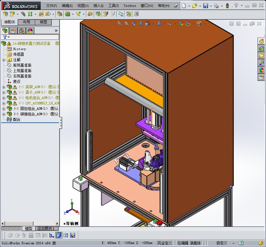Click the Smart Fasteners icon
This screenshot has height=247, width=266.
point(41,14)
